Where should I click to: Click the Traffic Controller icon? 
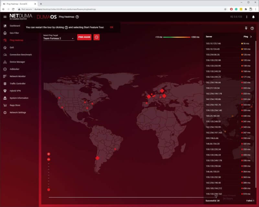5,84
